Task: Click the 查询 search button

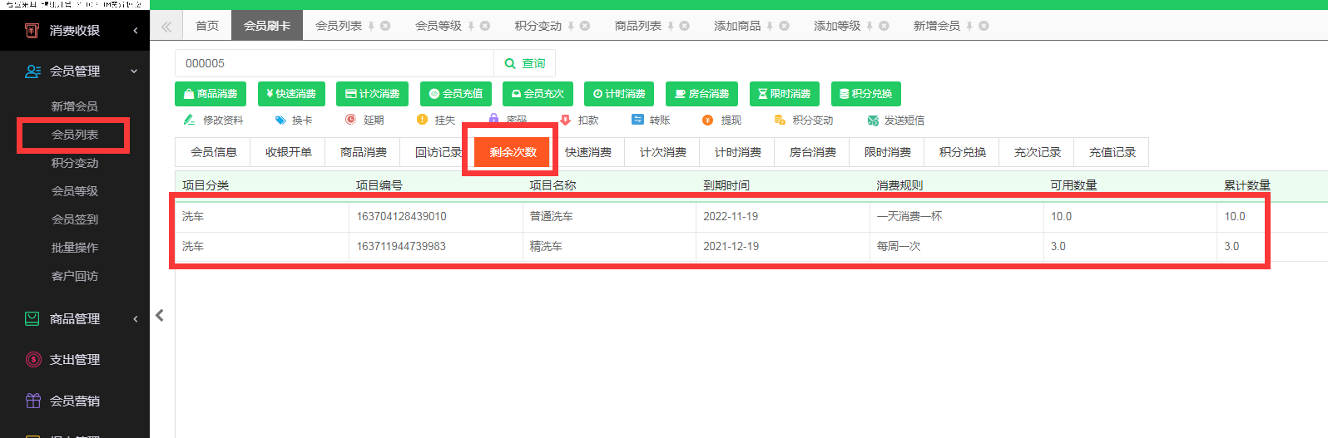Action: [x=525, y=63]
